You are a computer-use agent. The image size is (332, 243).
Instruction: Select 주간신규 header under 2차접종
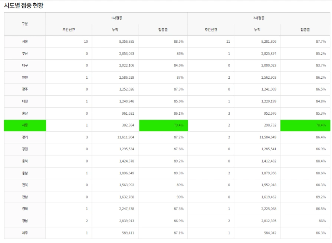pos(211,30)
